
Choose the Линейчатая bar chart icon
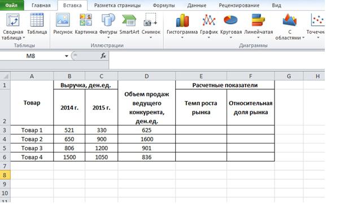(258, 20)
